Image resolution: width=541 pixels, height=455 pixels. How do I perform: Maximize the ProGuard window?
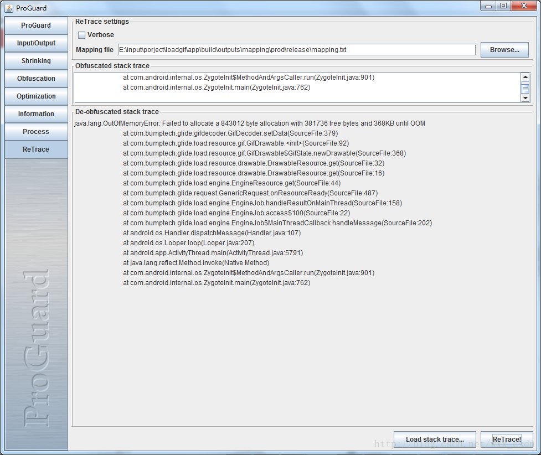(x=503, y=6)
